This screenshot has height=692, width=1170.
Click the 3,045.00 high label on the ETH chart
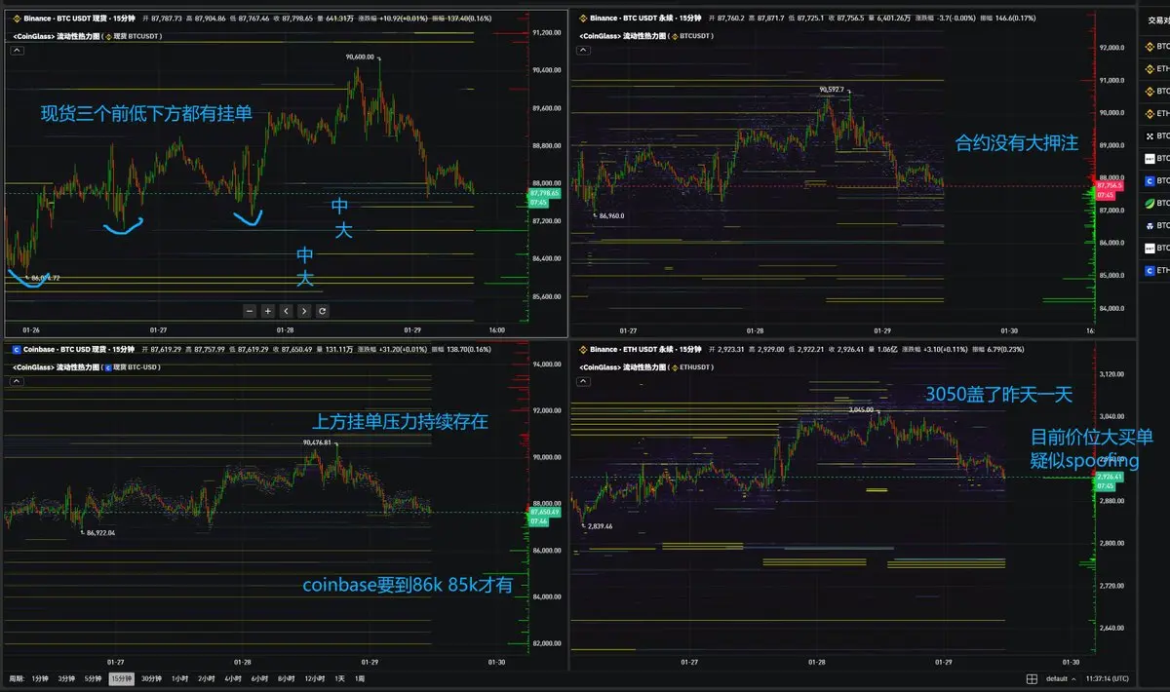pos(860,410)
